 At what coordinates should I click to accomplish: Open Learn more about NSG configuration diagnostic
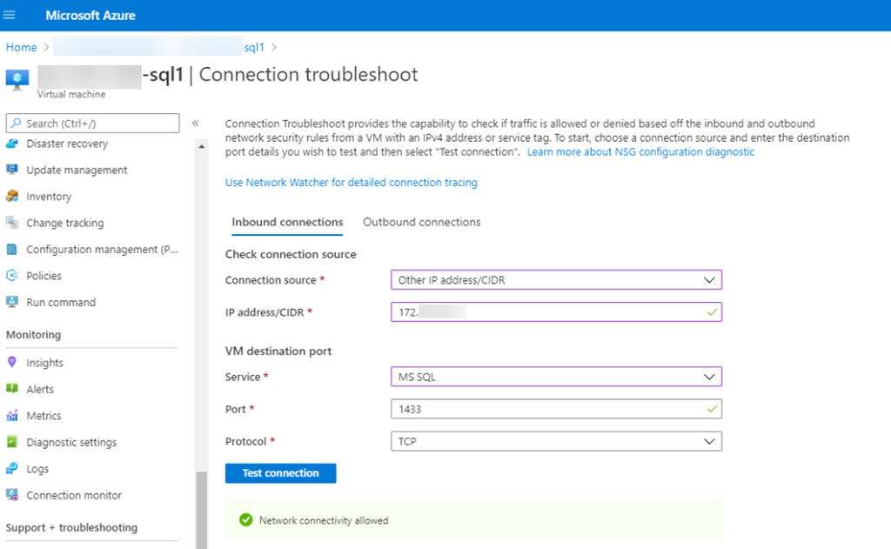pyautogui.click(x=641, y=151)
